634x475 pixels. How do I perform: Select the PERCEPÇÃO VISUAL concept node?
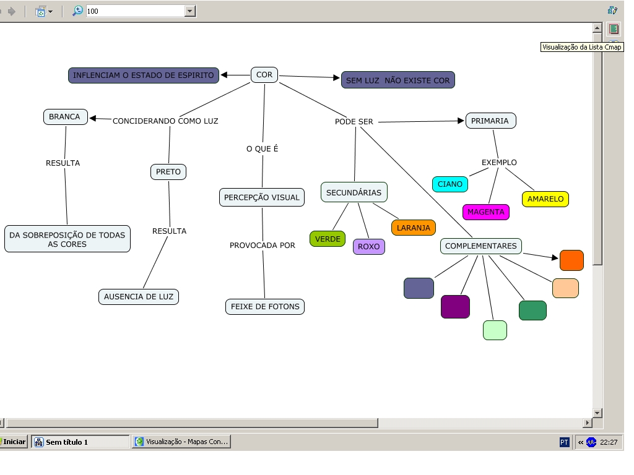tap(262, 197)
